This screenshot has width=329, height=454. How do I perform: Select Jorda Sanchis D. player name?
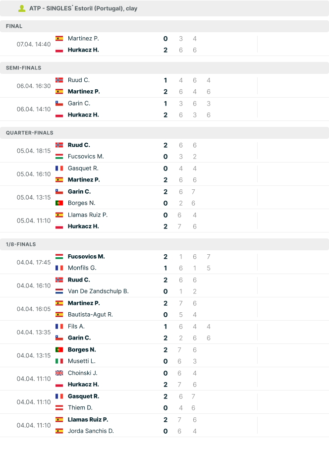(x=91, y=431)
